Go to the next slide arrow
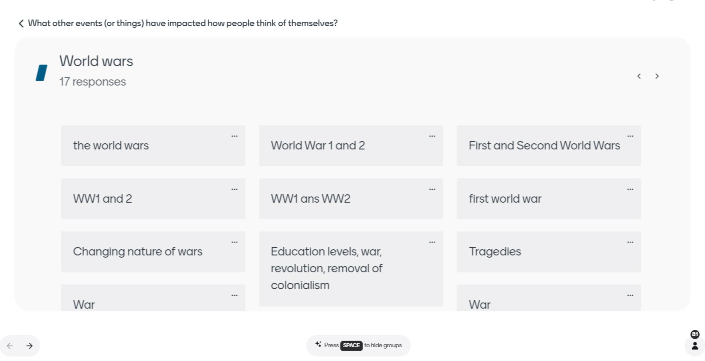705x361 pixels. [30, 346]
